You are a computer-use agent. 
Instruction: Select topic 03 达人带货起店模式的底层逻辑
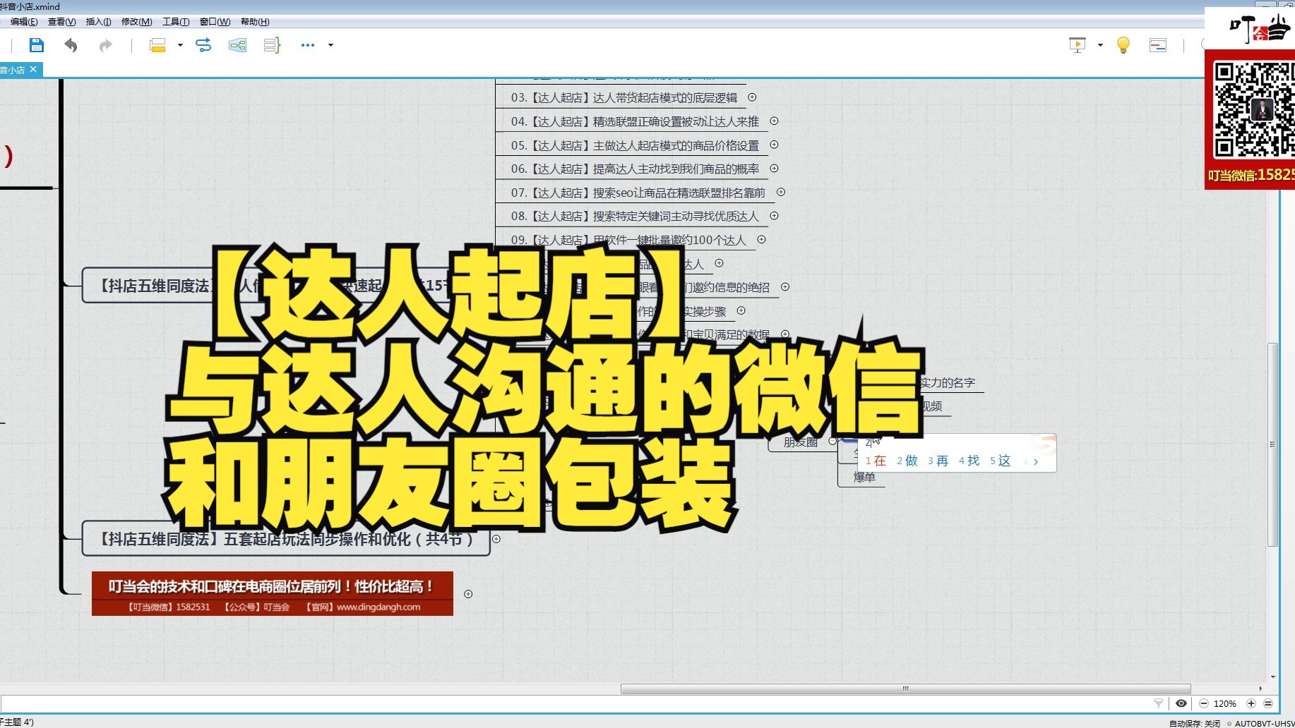pos(624,98)
